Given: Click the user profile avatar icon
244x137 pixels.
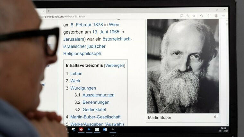Looking at the screenshot, I should tap(216, 15).
